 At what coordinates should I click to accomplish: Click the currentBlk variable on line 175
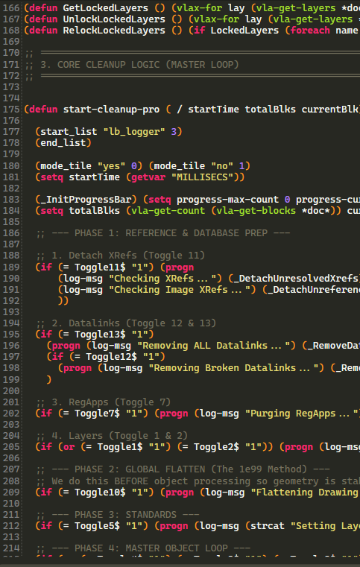point(329,110)
